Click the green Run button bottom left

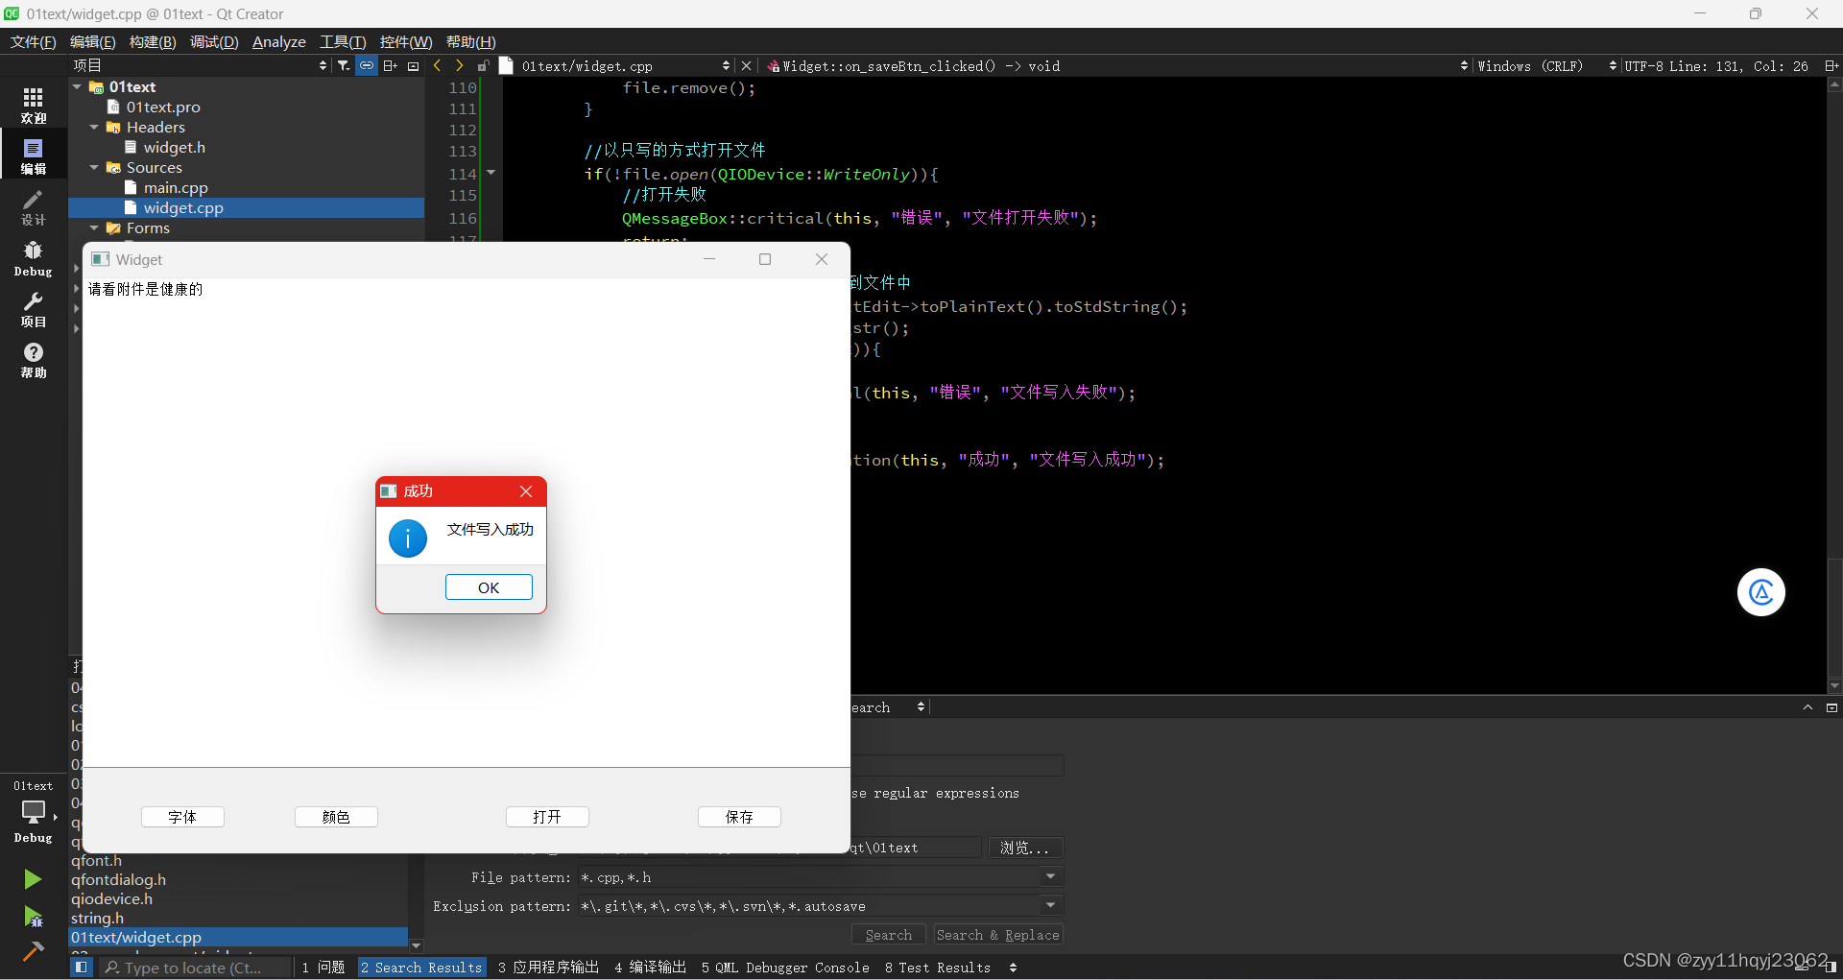[x=33, y=878]
